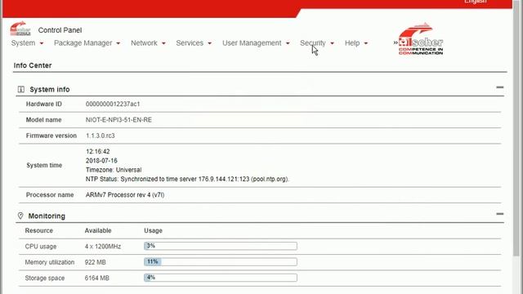Screen dimensions: 523x294
Task: Click the Model name label
Action: (43, 120)
